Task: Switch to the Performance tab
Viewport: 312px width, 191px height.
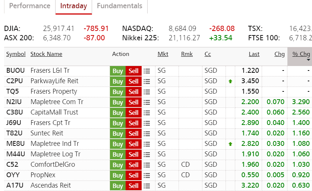Action: pyautogui.click(x=29, y=6)
